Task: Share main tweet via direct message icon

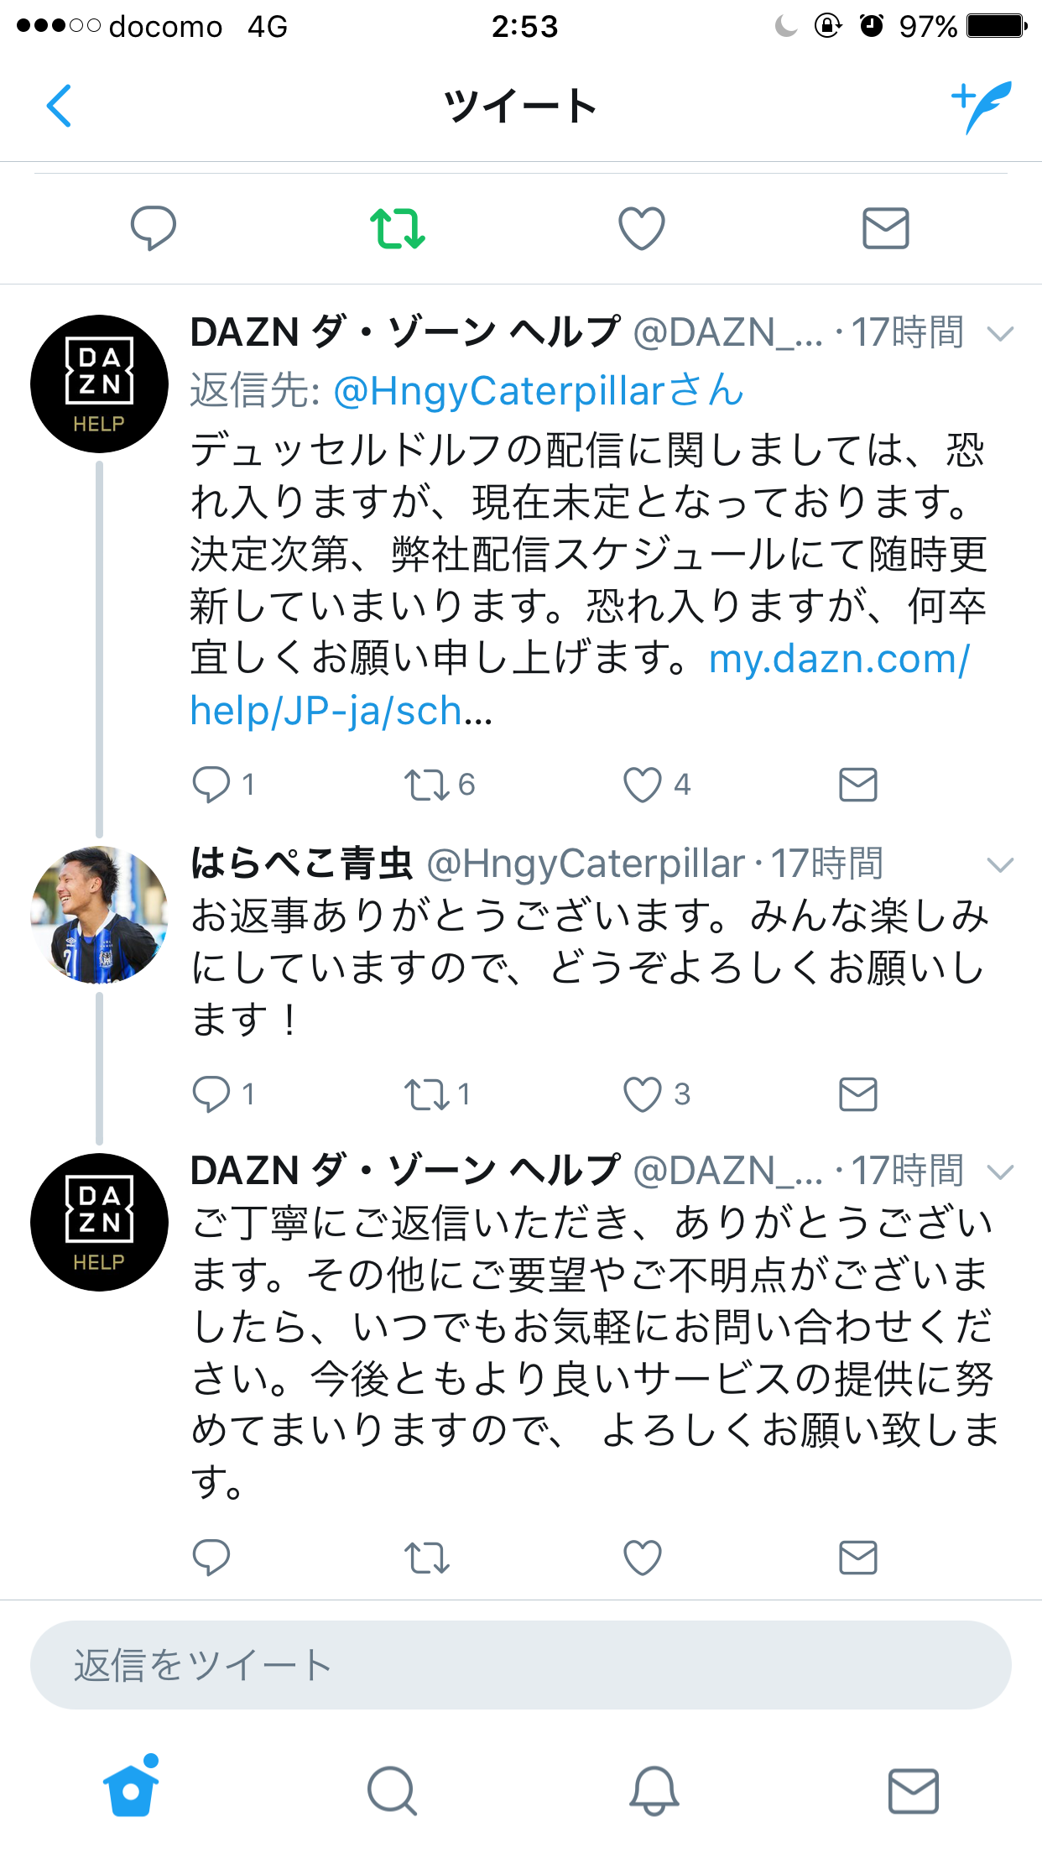Action: tap(886, 228)
